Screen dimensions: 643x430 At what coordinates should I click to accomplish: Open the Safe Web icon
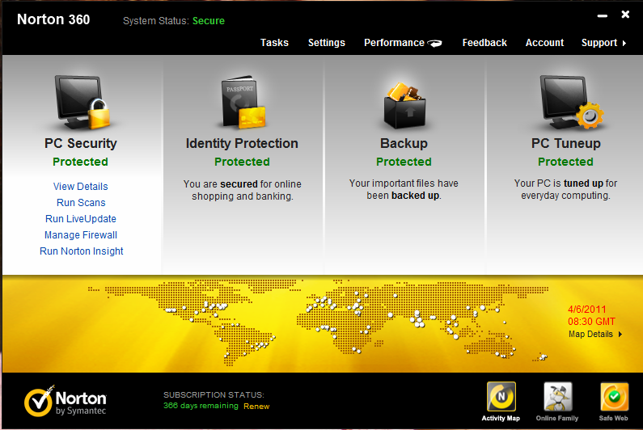614,396
